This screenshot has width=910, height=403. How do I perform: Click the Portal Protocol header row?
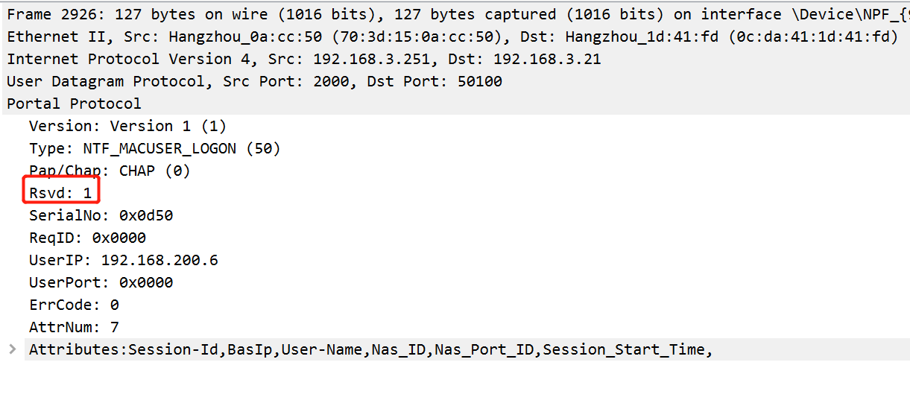point(74,104)
